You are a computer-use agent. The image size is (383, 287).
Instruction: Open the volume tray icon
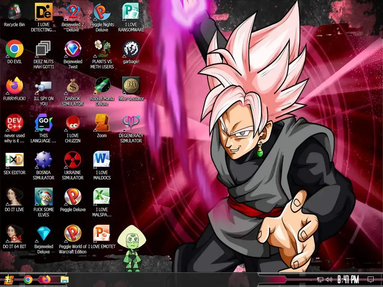tap(329, 280)
